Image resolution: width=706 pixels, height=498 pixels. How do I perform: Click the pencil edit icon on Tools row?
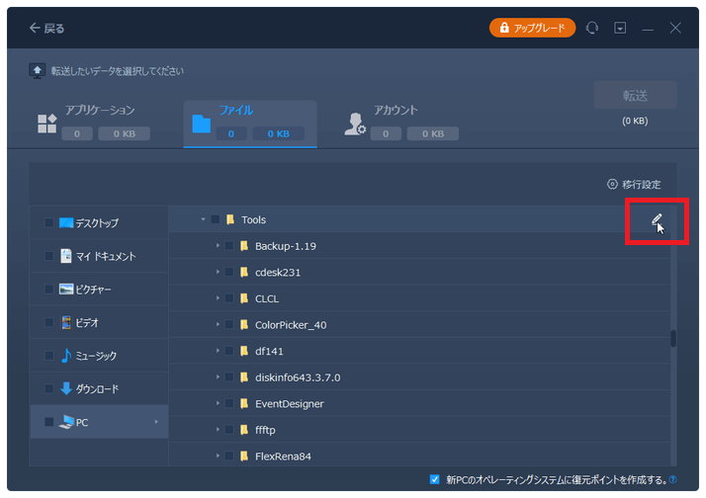pyautogui.click(x=656, y=219)
